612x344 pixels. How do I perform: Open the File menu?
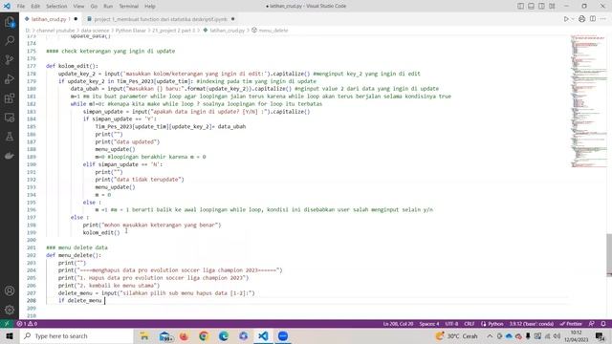pyautogui.click(x=21, y=6)
